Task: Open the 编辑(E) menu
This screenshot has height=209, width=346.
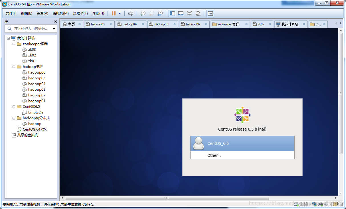Action: point(27,13)
